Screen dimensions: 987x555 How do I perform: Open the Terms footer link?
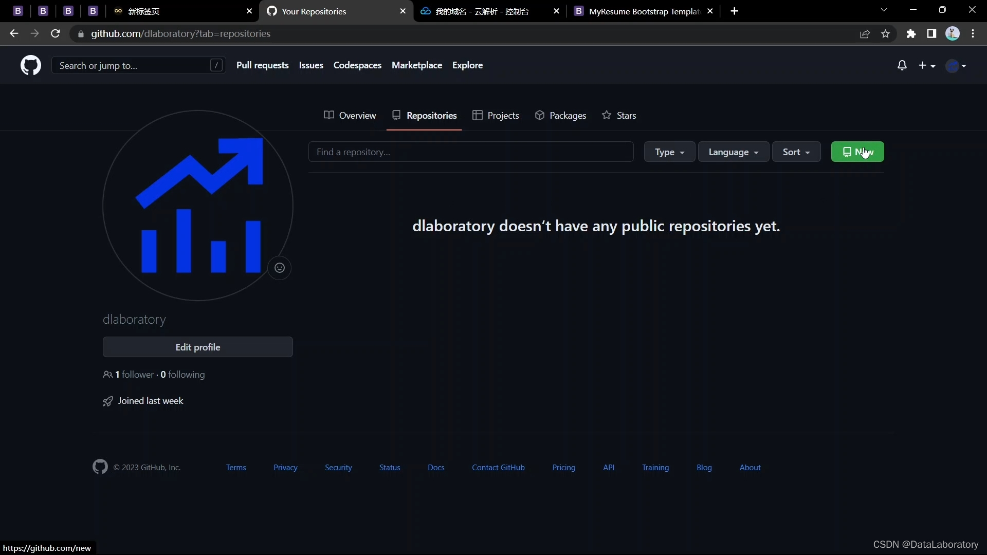(x=236, y=468)
